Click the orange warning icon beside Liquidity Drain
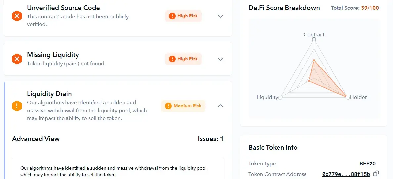The image size is (393, 179). [x=17, y=106]
